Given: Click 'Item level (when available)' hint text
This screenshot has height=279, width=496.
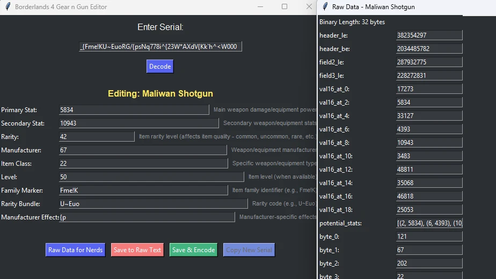Looking at the screenshot, I should click(x=282, y=177).
